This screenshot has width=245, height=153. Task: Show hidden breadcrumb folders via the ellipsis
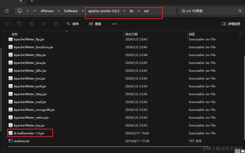[35, 11]
